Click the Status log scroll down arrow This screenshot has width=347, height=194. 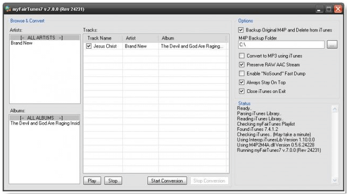(335, 181)
